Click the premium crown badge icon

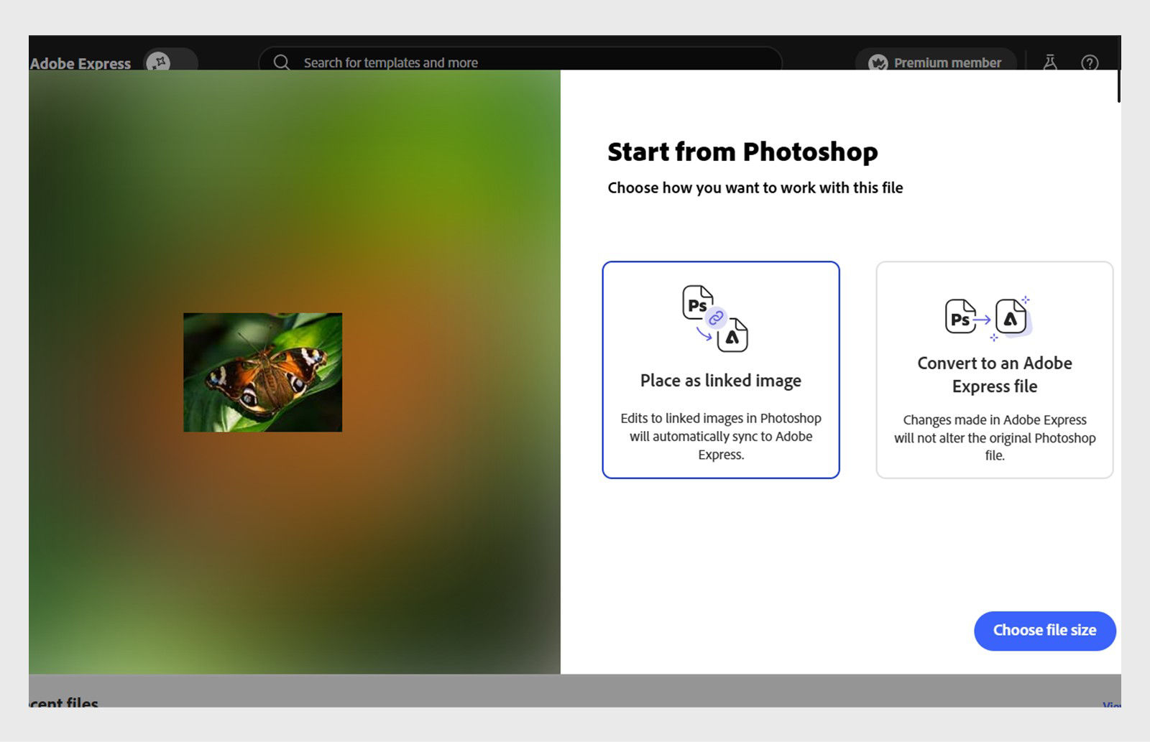(x=878, y=62)
